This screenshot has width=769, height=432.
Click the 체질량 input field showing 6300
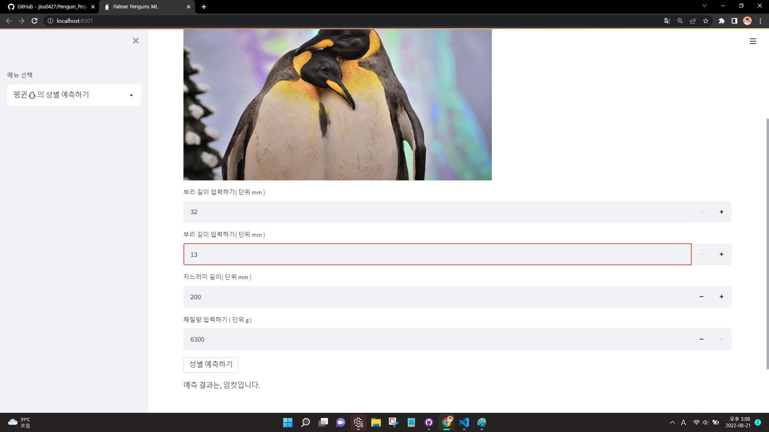coord(437,339)
